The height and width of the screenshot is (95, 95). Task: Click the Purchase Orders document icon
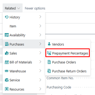click(49, 62)
